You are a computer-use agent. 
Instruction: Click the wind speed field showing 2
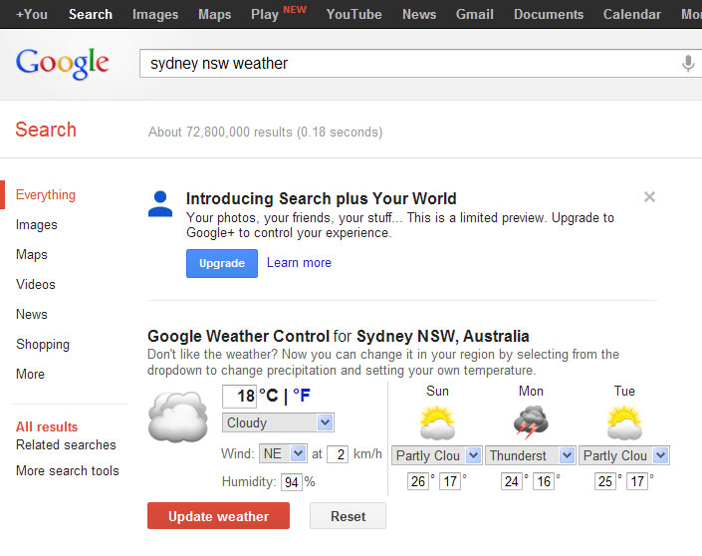click(x=338, y=454)
